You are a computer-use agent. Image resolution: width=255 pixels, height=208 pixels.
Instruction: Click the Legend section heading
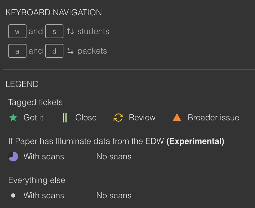[x=22, y=84]
